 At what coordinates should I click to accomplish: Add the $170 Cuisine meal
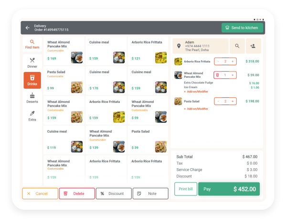pos(106,81)
